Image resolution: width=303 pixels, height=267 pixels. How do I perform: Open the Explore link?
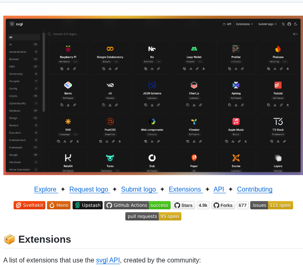(x=46, y=190)
